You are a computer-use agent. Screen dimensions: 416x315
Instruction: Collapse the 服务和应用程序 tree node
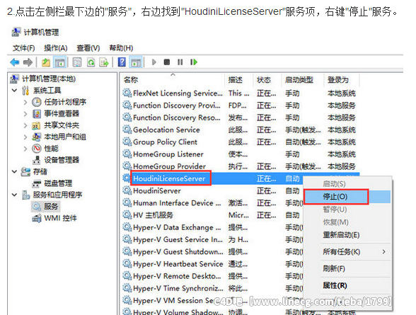point(15,195)
